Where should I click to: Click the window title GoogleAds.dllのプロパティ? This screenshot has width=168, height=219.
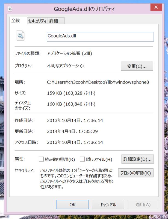tap(84, 9)
